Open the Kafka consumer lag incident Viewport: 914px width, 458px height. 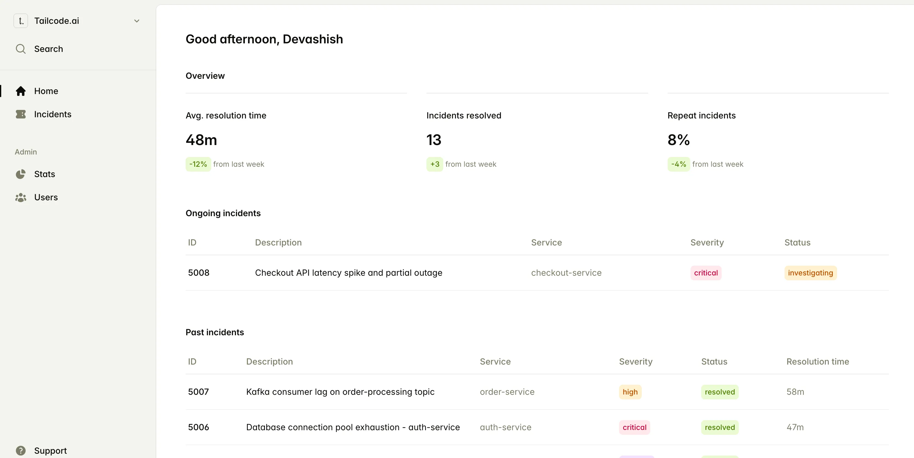[x=340, y=392]
